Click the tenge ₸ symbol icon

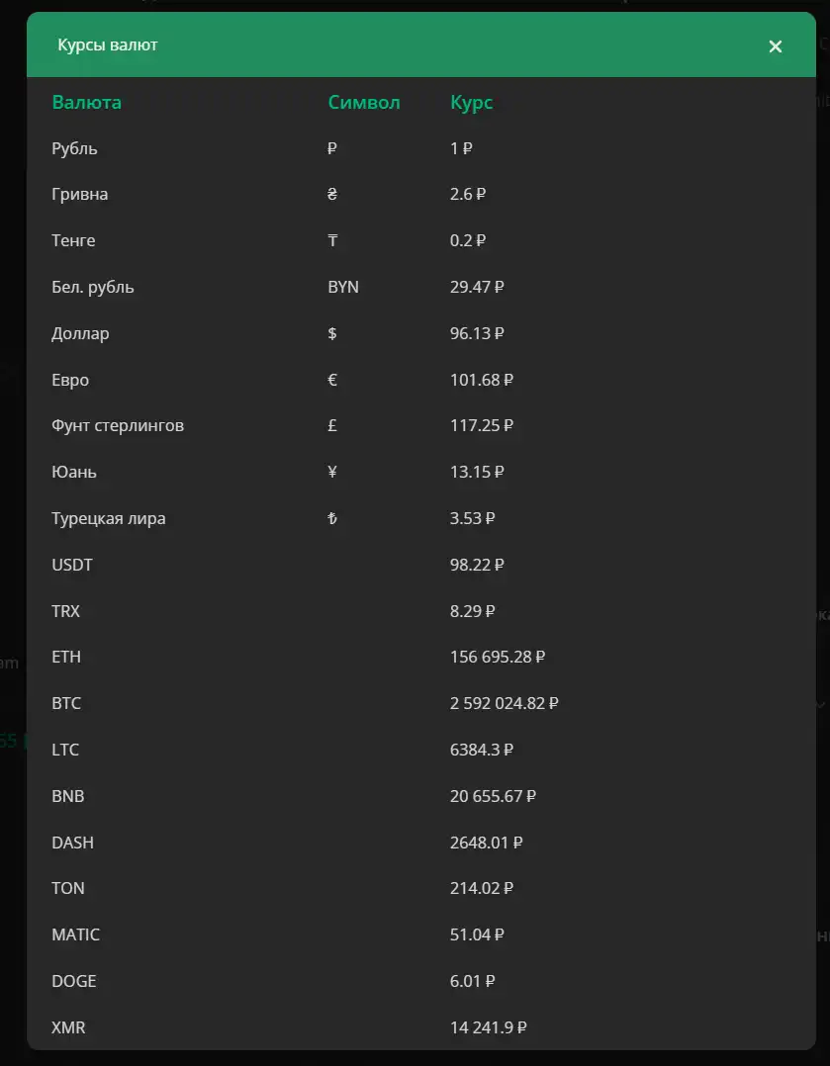coord(332,240)
